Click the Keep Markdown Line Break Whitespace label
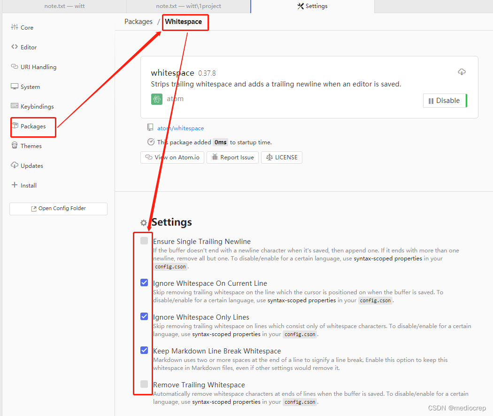The width and height of the screenshot is (493, 416). tap(217, 351)
